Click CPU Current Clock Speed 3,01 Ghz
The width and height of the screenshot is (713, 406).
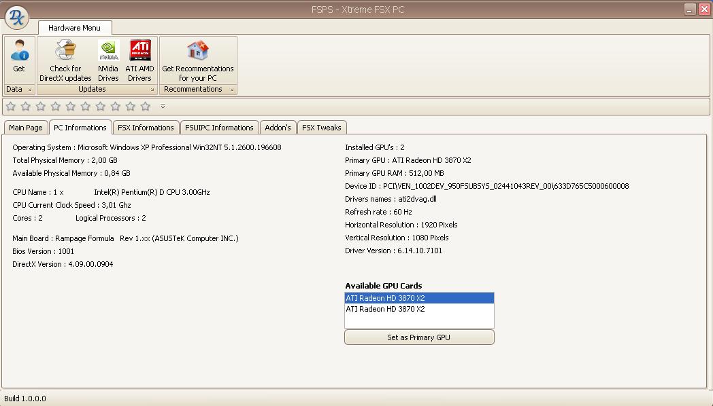(x=72, y=205)
